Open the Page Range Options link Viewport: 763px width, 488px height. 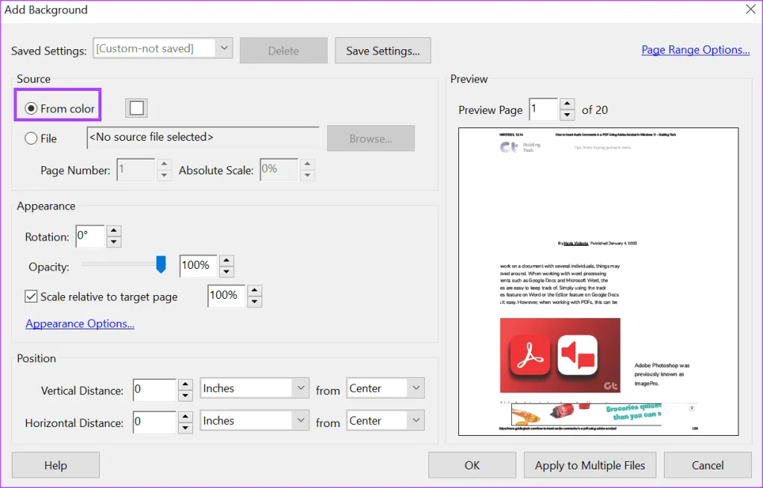pyautogui.click(x=695, y=50)
